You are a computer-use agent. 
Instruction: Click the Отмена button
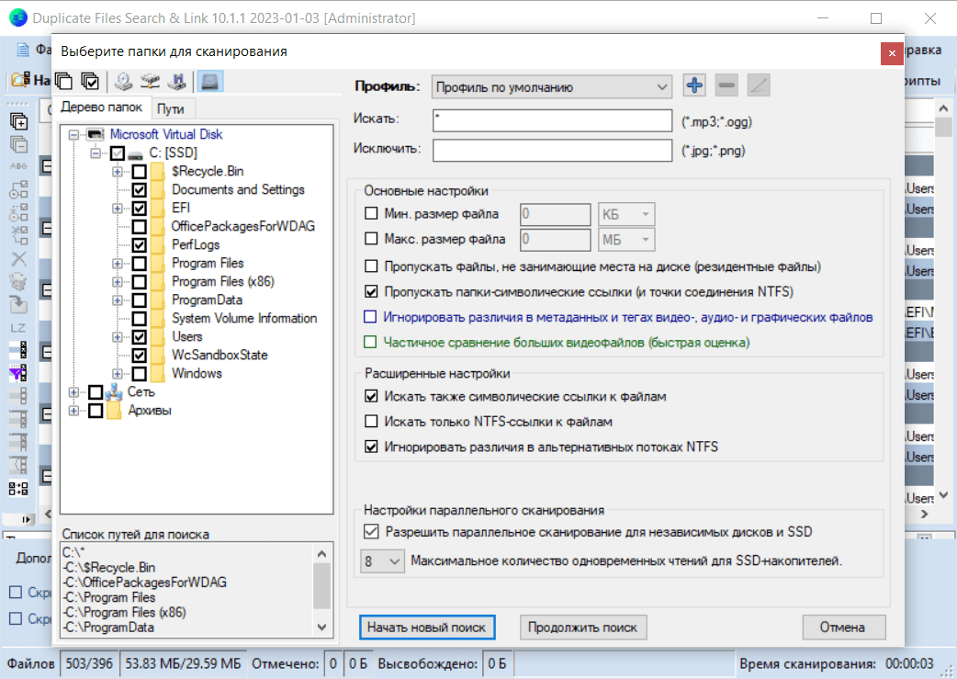click(843, 628)
